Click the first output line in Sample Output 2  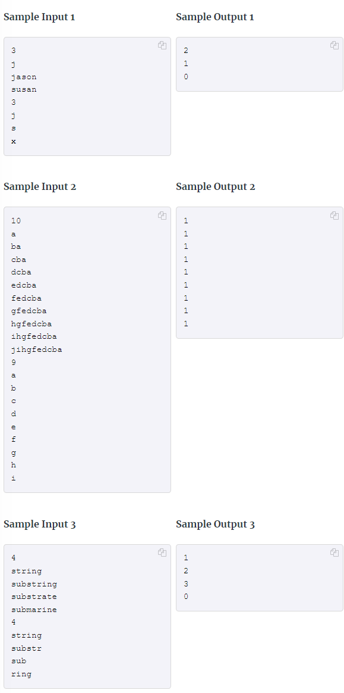[185, 220]
